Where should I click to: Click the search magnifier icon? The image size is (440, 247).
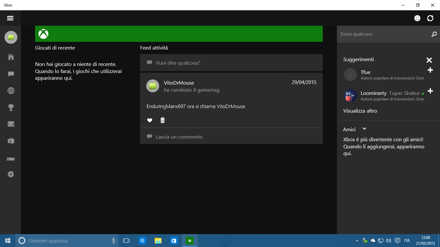pos(434,34)
